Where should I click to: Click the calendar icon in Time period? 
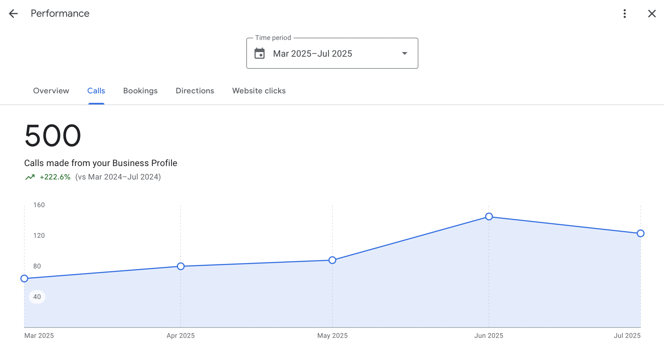259,53
